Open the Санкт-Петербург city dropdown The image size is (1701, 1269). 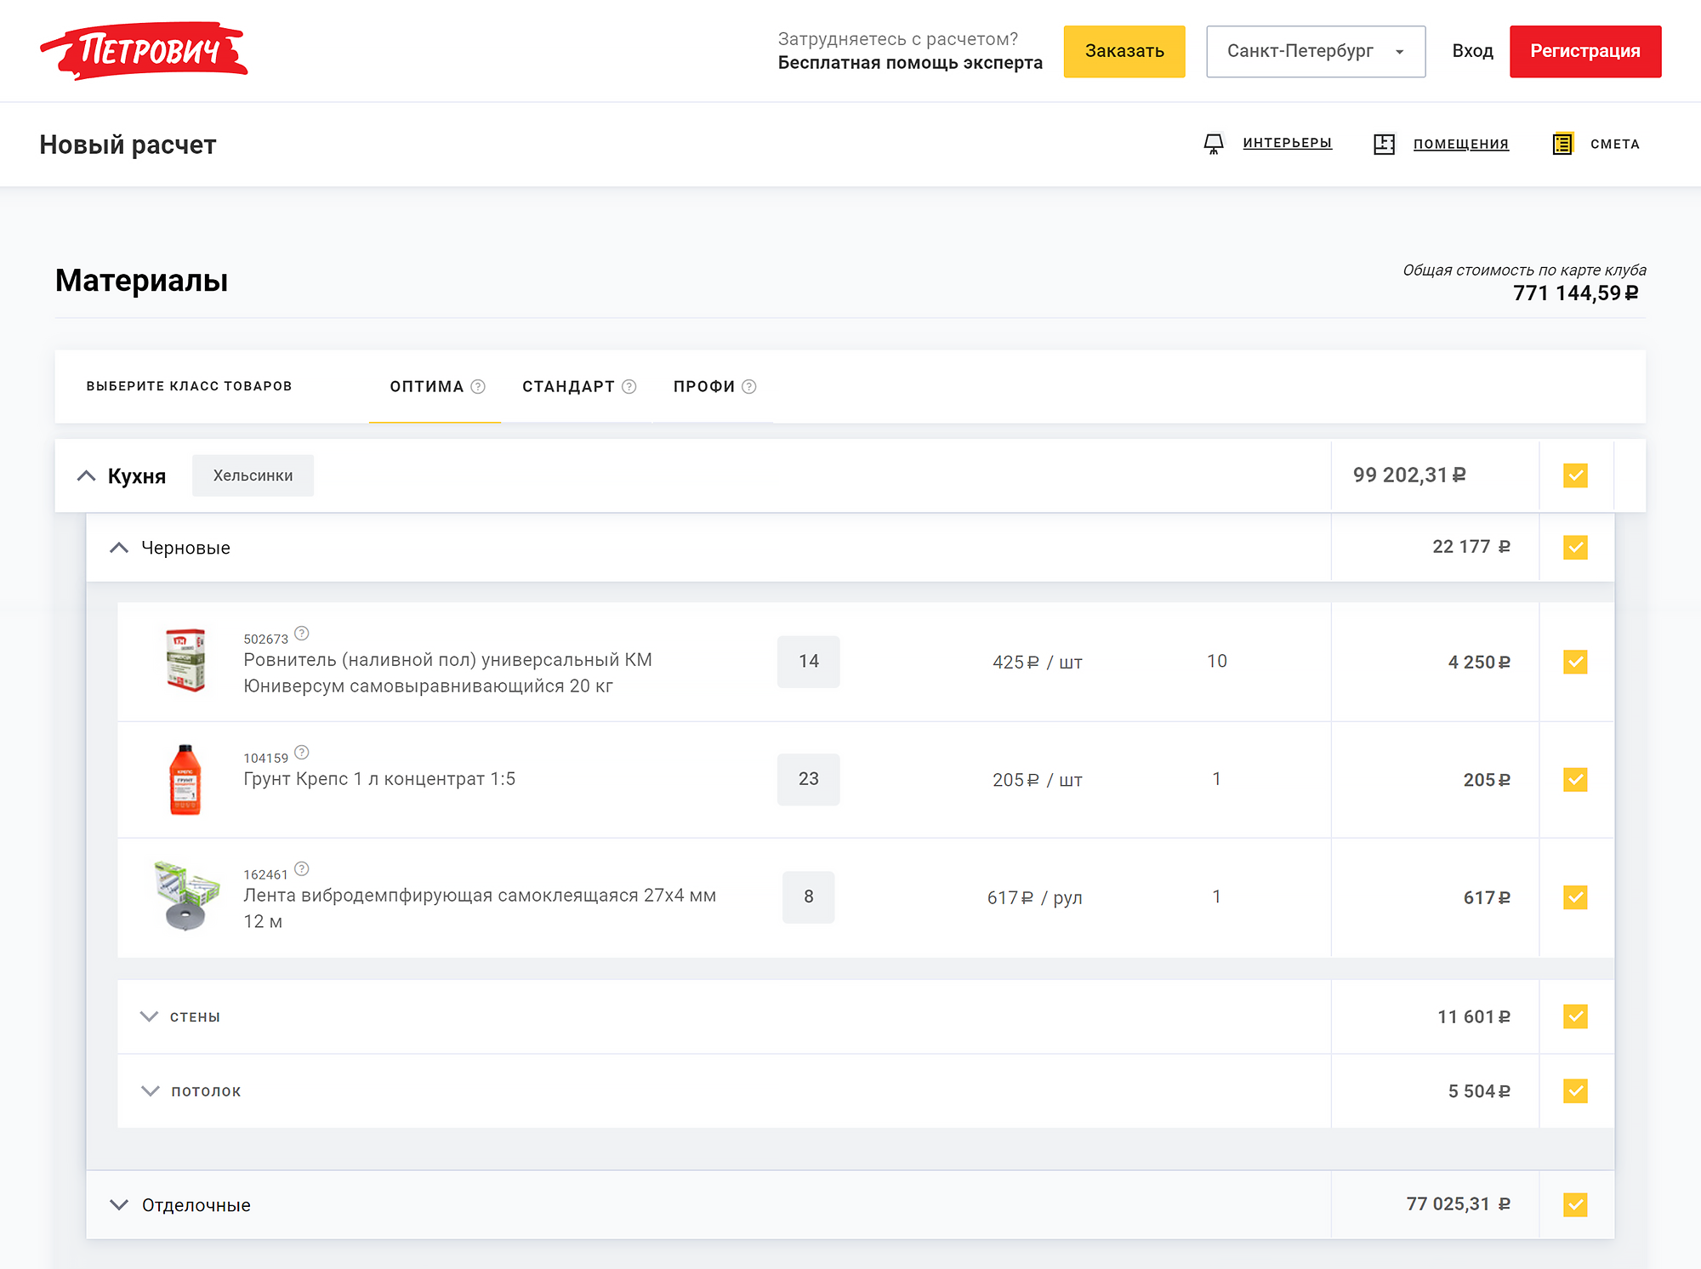[1316, 52]
